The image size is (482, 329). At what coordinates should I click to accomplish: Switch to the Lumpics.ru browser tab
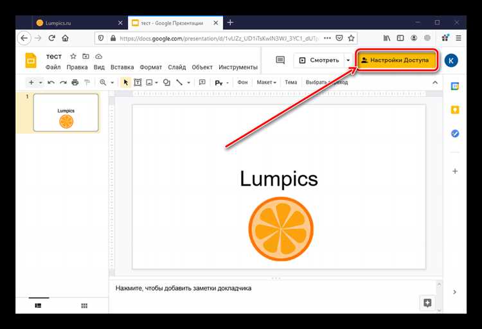click(79, 22)
